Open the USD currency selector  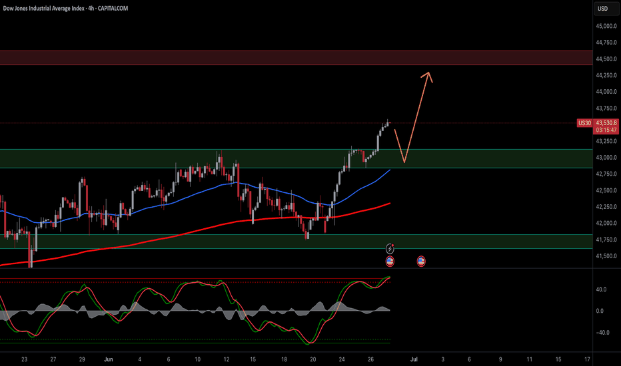[606, 8]
